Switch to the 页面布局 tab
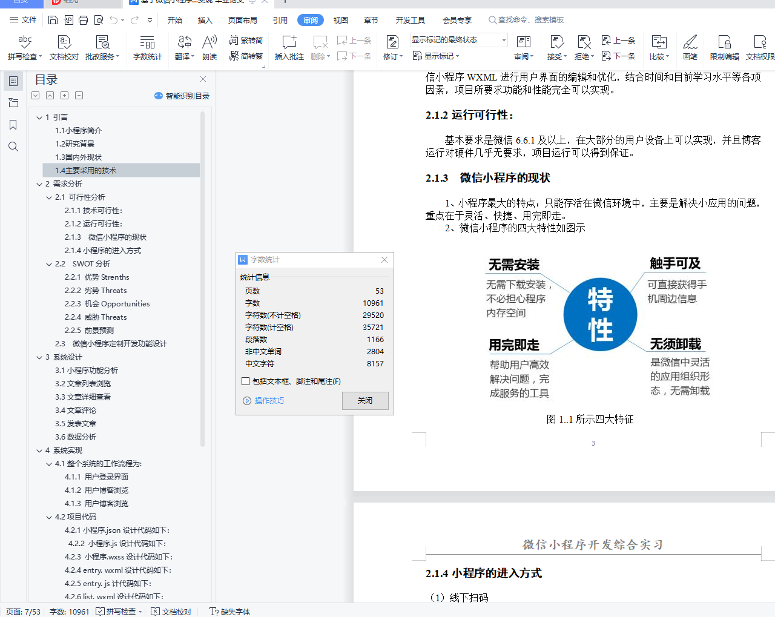Viewport: 775px width, 617px height. pos(243,20)
